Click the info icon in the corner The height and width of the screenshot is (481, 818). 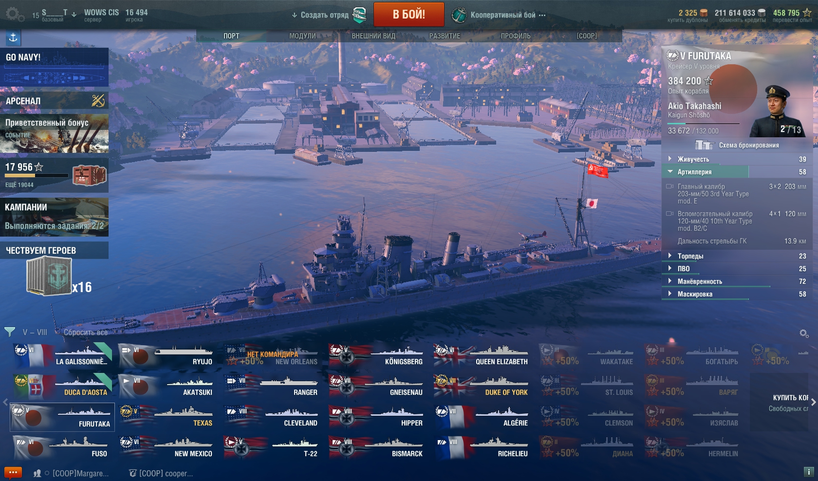coord(809,472)
